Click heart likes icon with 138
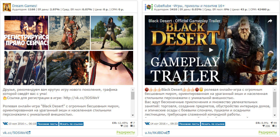 pos(122,126)
